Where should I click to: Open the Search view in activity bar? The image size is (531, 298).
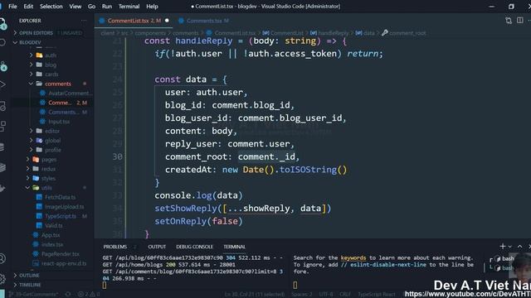coord(2,42)
